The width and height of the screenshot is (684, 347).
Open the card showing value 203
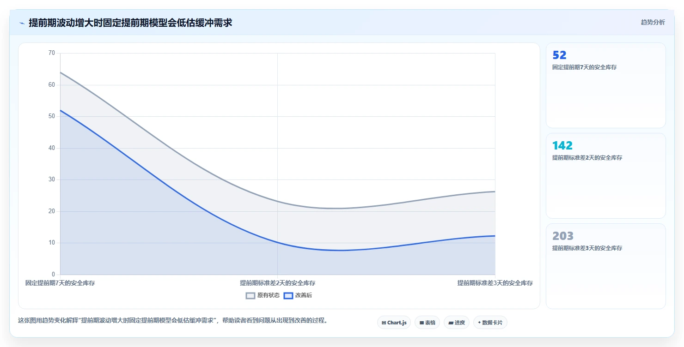[x=605, y=266]
